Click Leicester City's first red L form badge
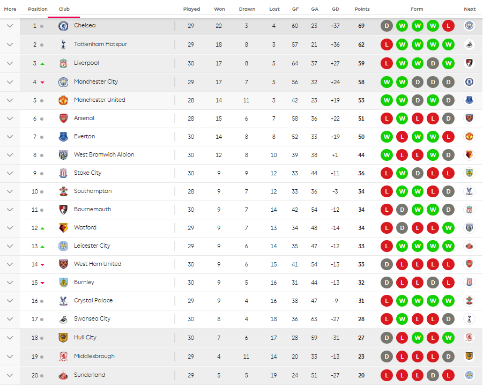 [x=387, y=246]
